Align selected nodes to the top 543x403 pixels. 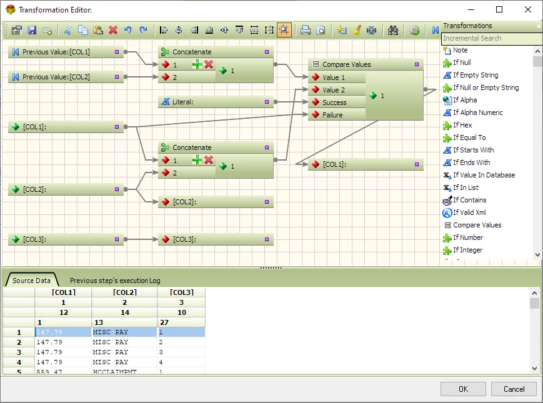click(239, 30)
